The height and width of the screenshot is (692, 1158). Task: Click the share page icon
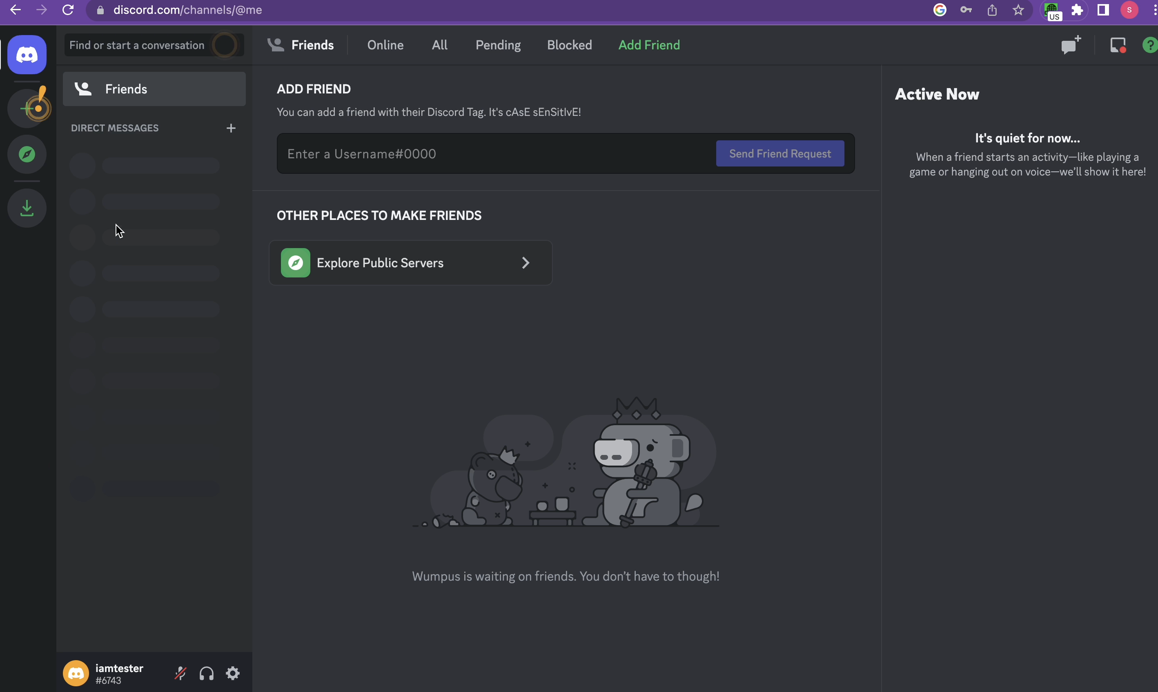click(x=992, y=10)
